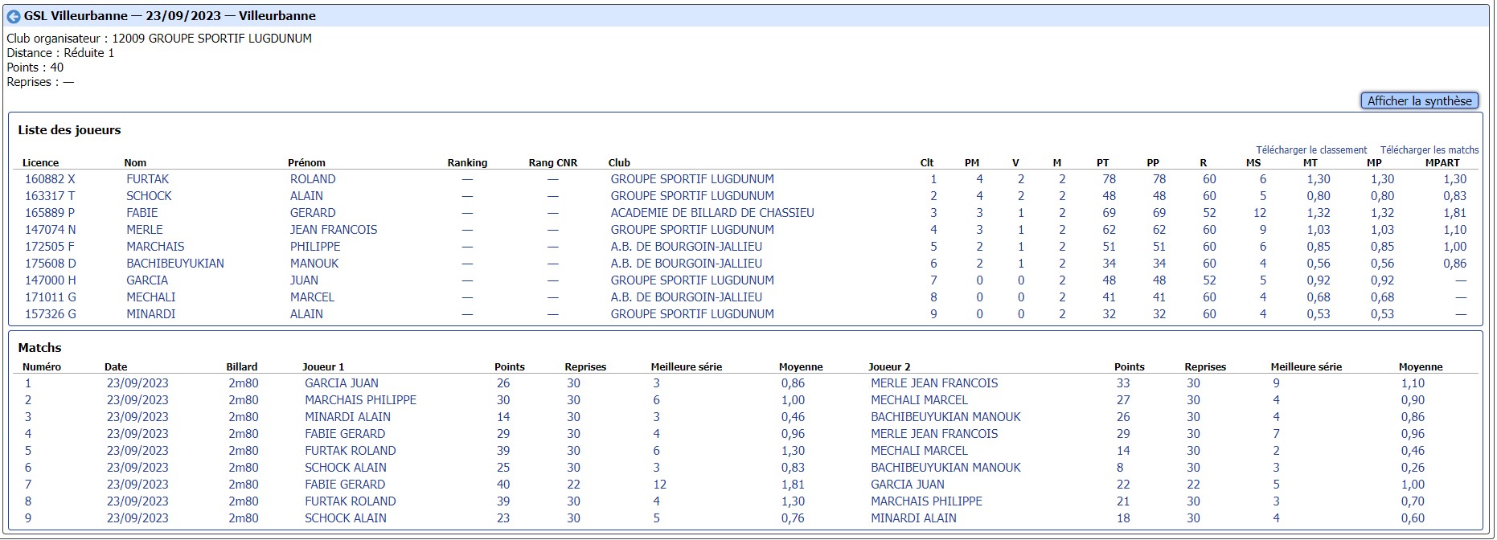Image resolution: width=1497 pixels, height=540 pixels.
Task: Select player name MECHALI in players list
Action: 150,297
